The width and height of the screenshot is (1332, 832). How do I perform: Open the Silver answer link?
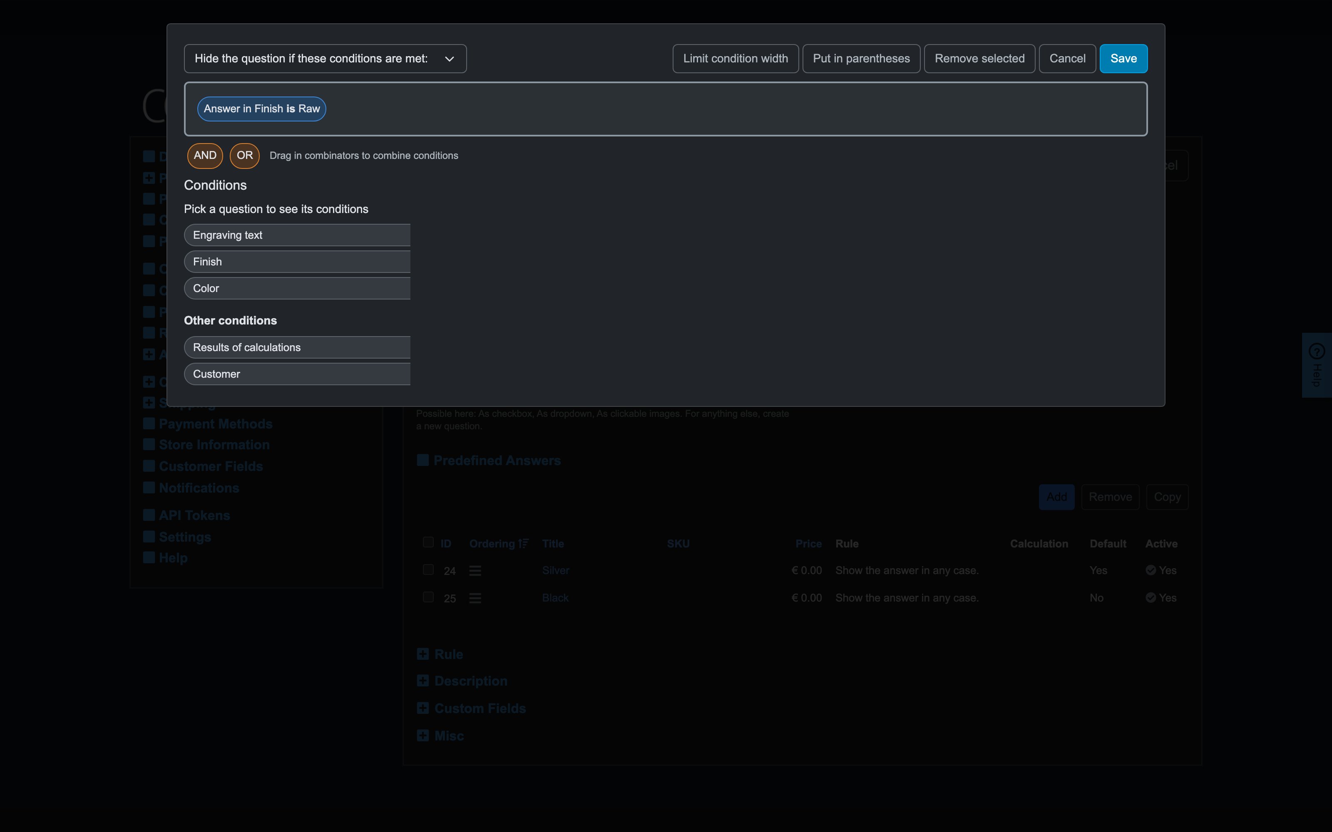[555, 571]
